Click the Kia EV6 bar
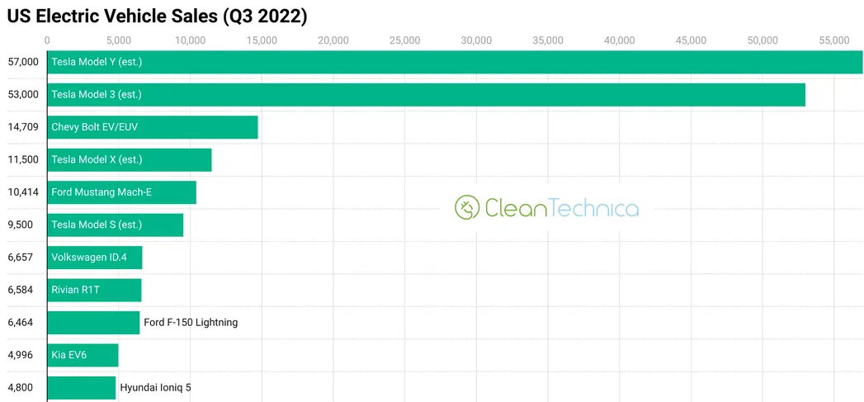 [83, 355]
